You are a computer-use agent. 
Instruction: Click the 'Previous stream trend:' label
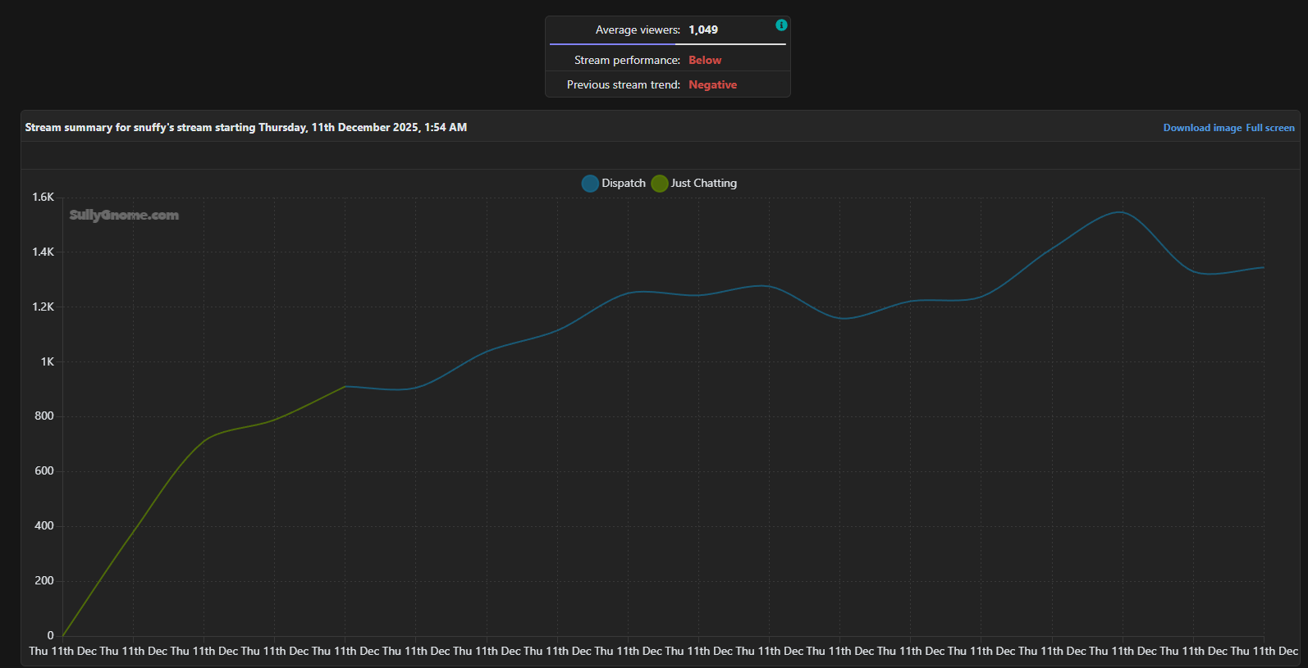624,85
